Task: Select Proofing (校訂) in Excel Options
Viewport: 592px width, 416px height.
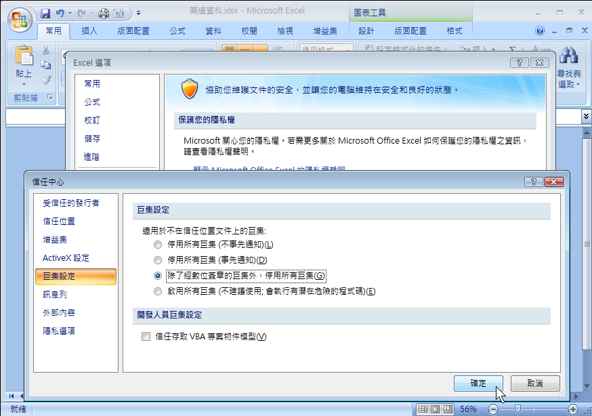Action: point(92,120)
